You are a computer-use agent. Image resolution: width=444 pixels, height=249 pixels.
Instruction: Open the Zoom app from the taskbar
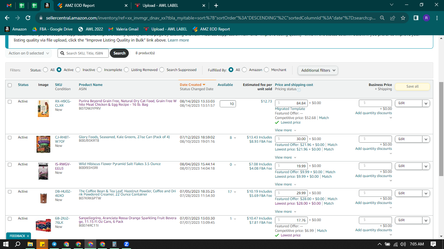pos(126,244)
